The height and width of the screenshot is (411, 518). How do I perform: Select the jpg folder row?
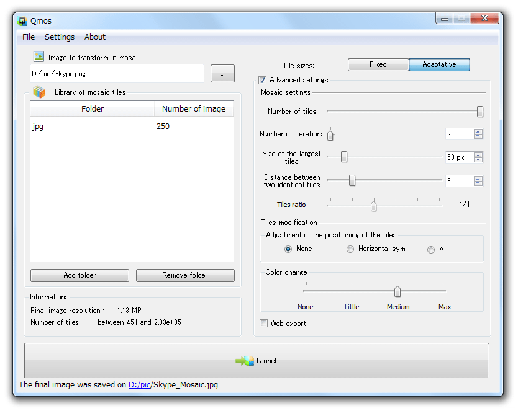pyautogui.click(x=132, y=126)
